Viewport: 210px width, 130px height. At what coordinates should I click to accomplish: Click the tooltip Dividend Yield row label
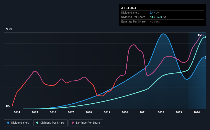tap(130, 13)
